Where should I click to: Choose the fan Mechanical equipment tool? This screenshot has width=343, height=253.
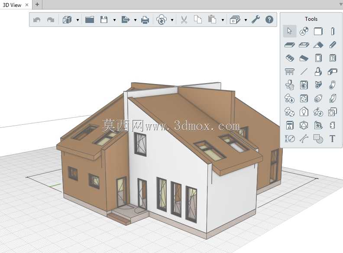[x=304, y=98]
